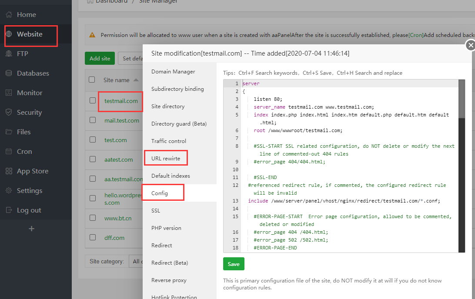Click the Security shield icon
The image size is (475, 299).
point(9,113)
